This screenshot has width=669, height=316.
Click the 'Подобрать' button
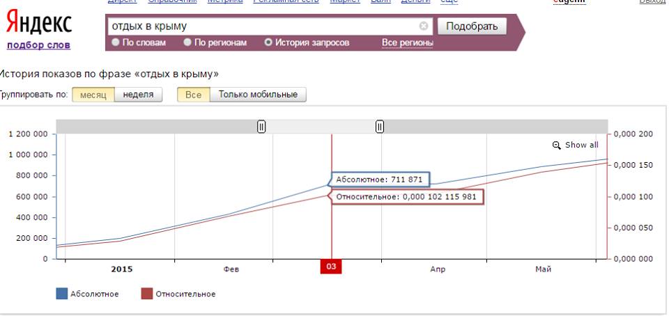pyautogui.click(x=472, y=26)
